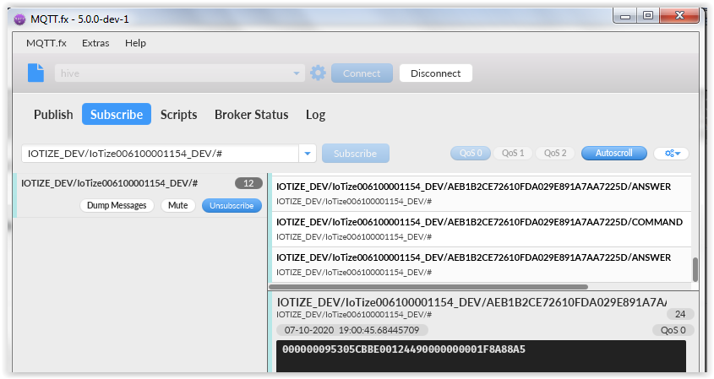Switch to the Publish tab
The image size is (714, 379).
click(x=53, y=115)
